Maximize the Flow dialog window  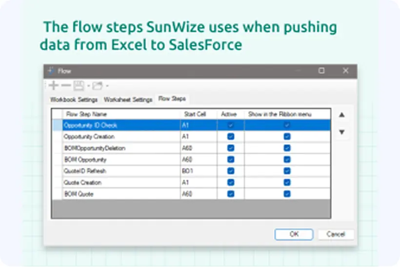click(x=321, y=71)
